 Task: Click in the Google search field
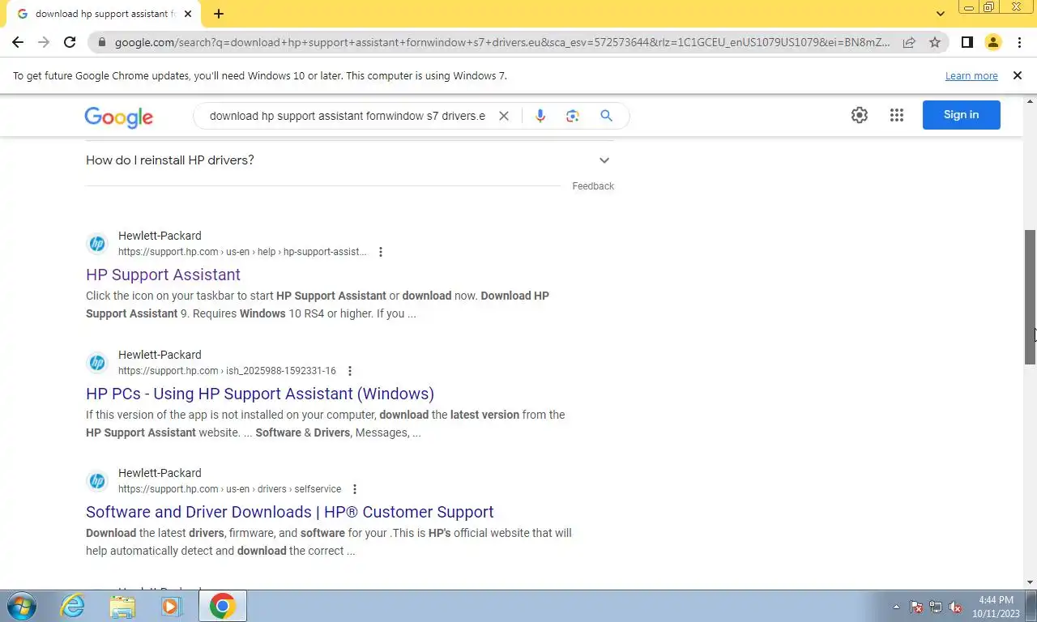tap(347, 116)
